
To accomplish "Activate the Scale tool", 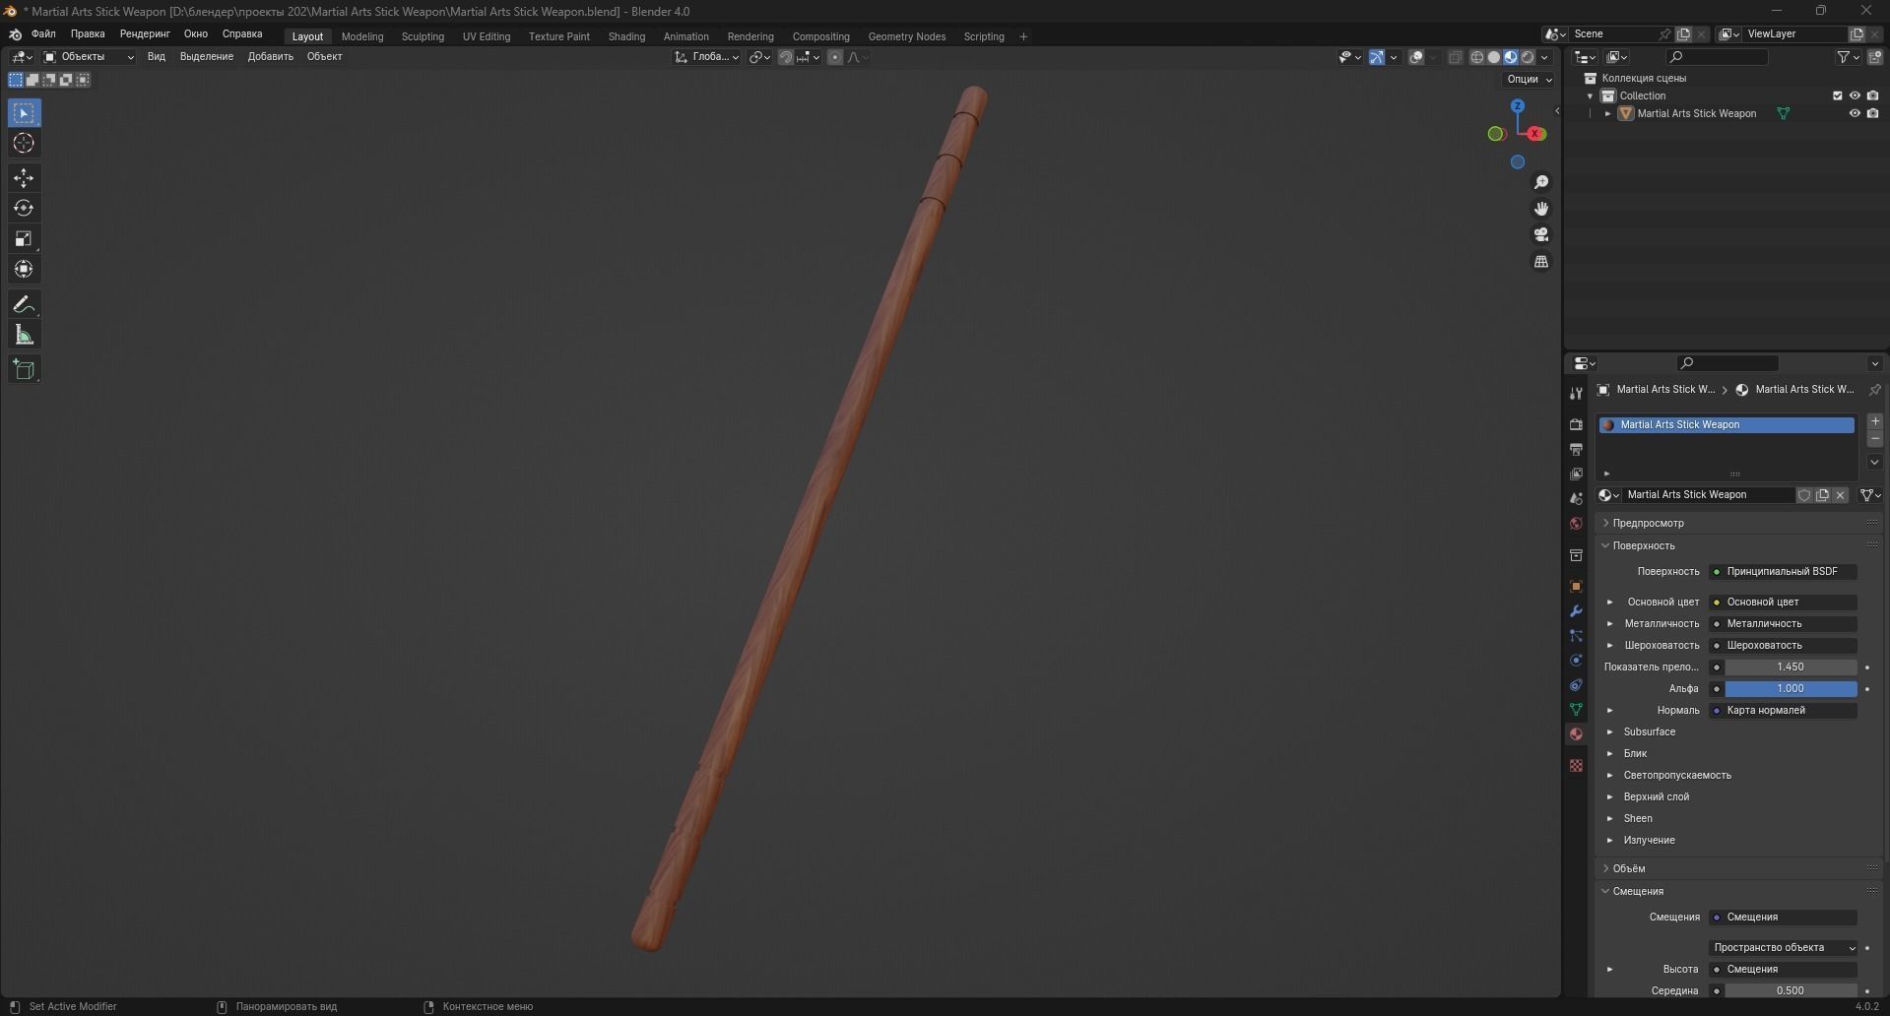I will coord(24,238).
